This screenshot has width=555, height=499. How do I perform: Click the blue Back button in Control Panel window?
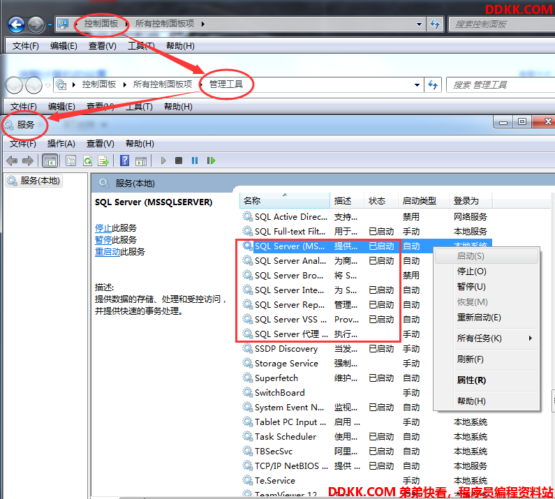click(x=16, y=24)
